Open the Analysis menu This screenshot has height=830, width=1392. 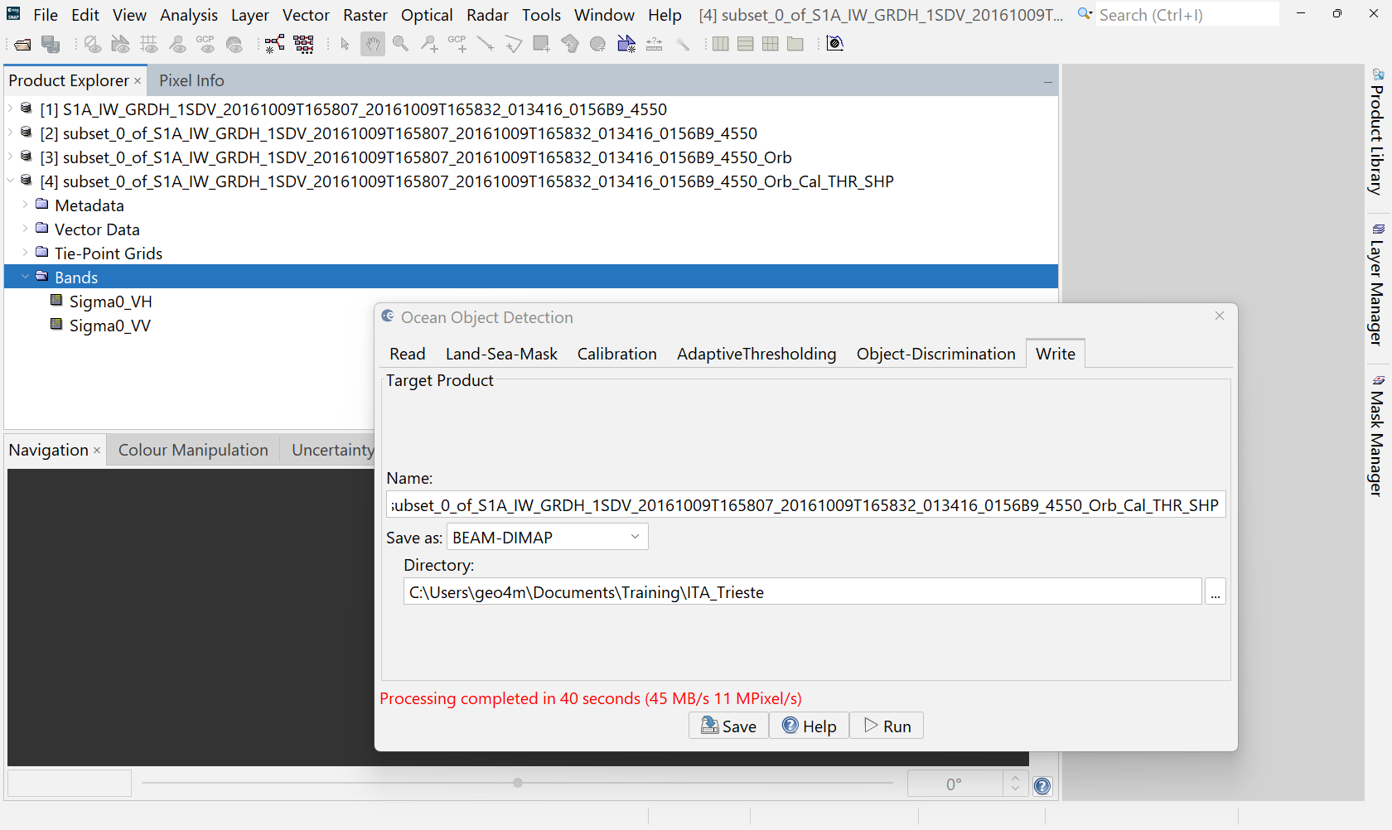(x=189, y=15)
